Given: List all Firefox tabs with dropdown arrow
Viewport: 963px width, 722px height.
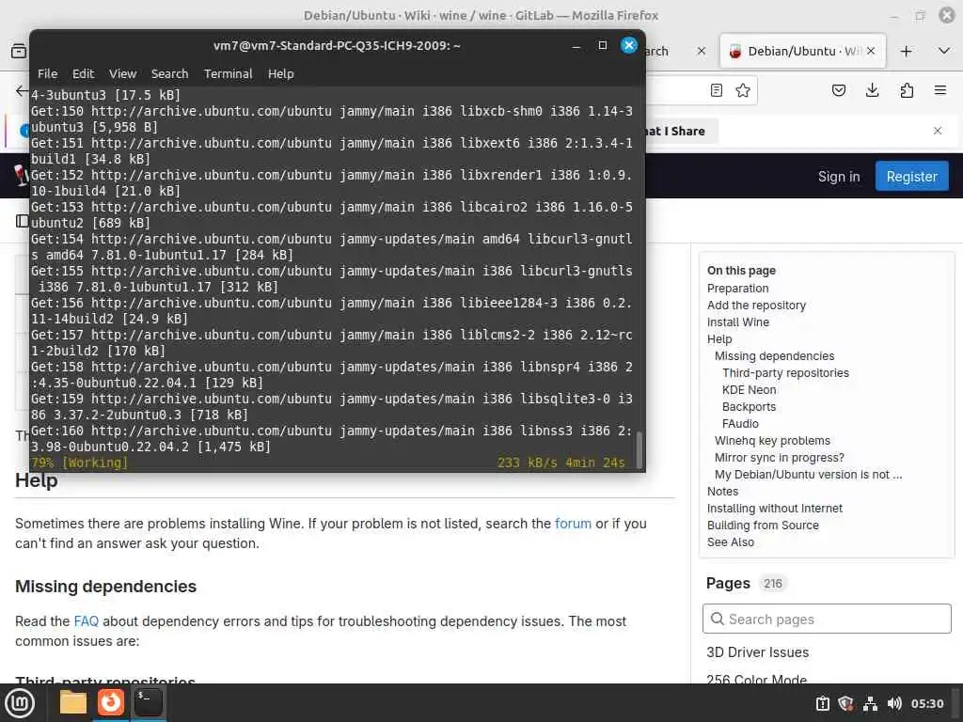Looking at the screenshot, I should pos(944,51).
